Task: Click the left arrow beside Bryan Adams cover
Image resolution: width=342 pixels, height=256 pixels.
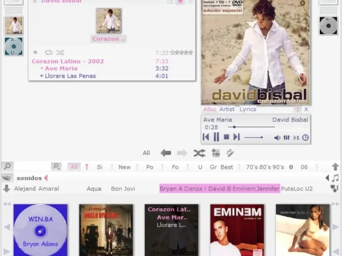Action: point(7,227)
